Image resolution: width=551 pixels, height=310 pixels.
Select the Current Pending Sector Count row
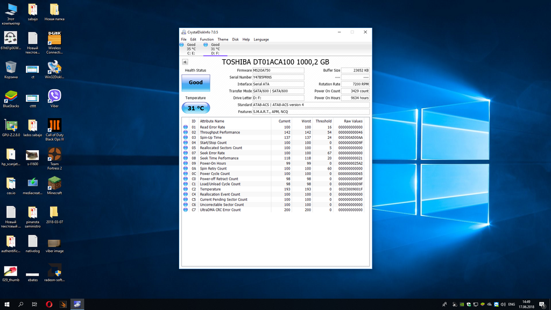tap(273, 199)
